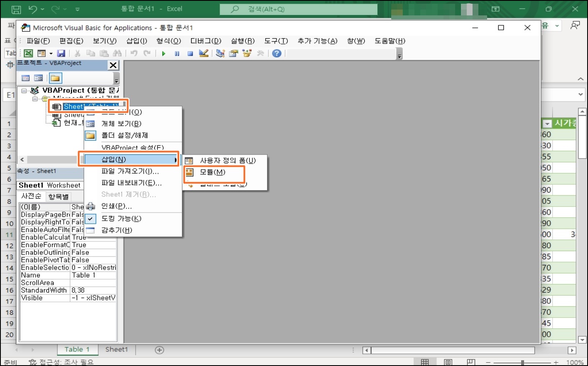The width and height of the screenshot is (588, 366).
Task: Click the View Microsoft Excel icon in VBA toolbar
Action: [x=28, y=53]
